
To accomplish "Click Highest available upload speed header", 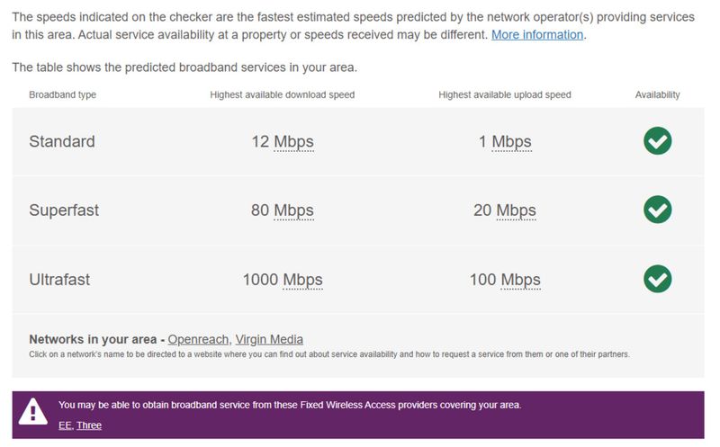I will point(504,94).
